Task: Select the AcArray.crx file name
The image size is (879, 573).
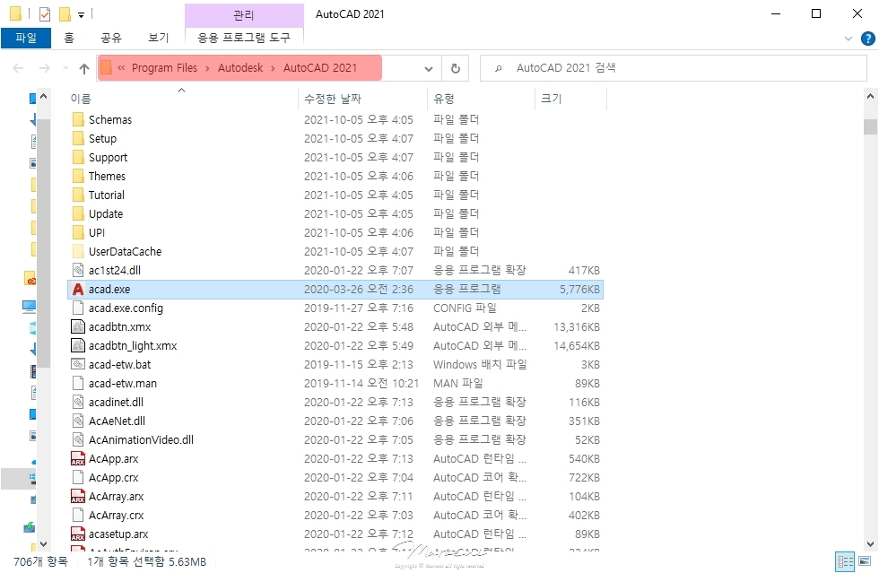Action: [116, 516]
